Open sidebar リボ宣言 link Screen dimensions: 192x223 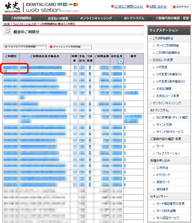(162, 67)
